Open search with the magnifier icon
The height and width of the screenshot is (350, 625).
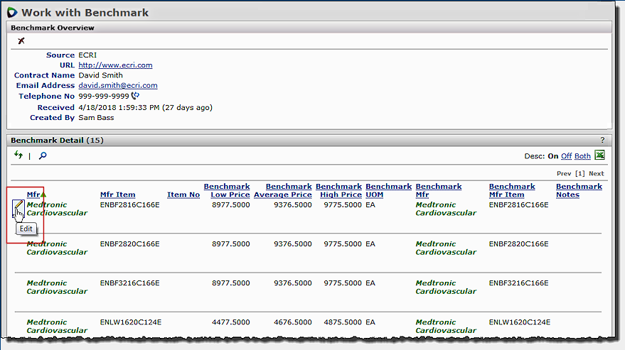point(43,155)
